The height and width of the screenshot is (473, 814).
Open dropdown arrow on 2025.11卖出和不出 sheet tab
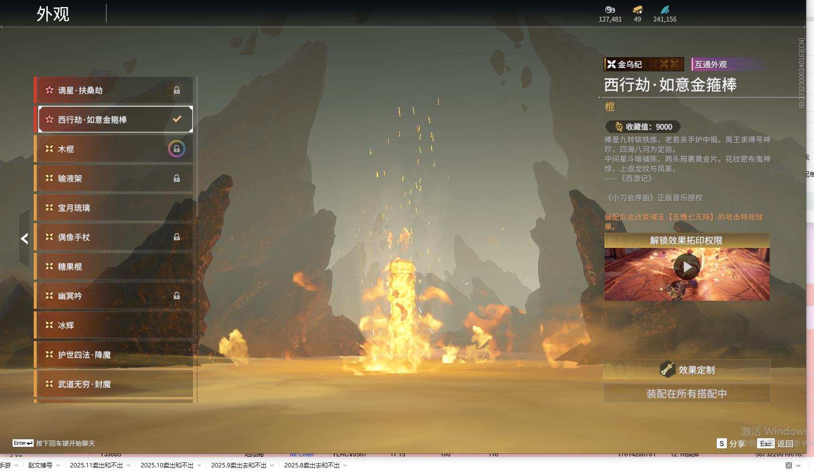128,465
